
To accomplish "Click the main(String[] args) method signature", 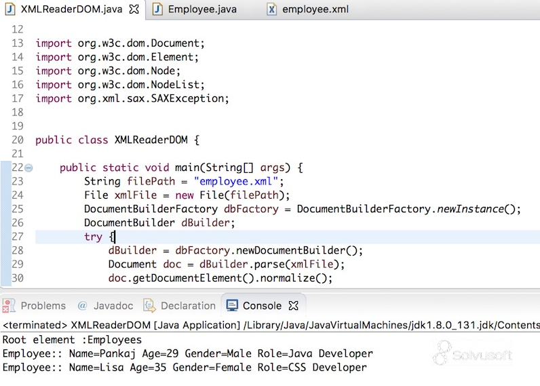I will pyautogui.click(x=233, y=168).
